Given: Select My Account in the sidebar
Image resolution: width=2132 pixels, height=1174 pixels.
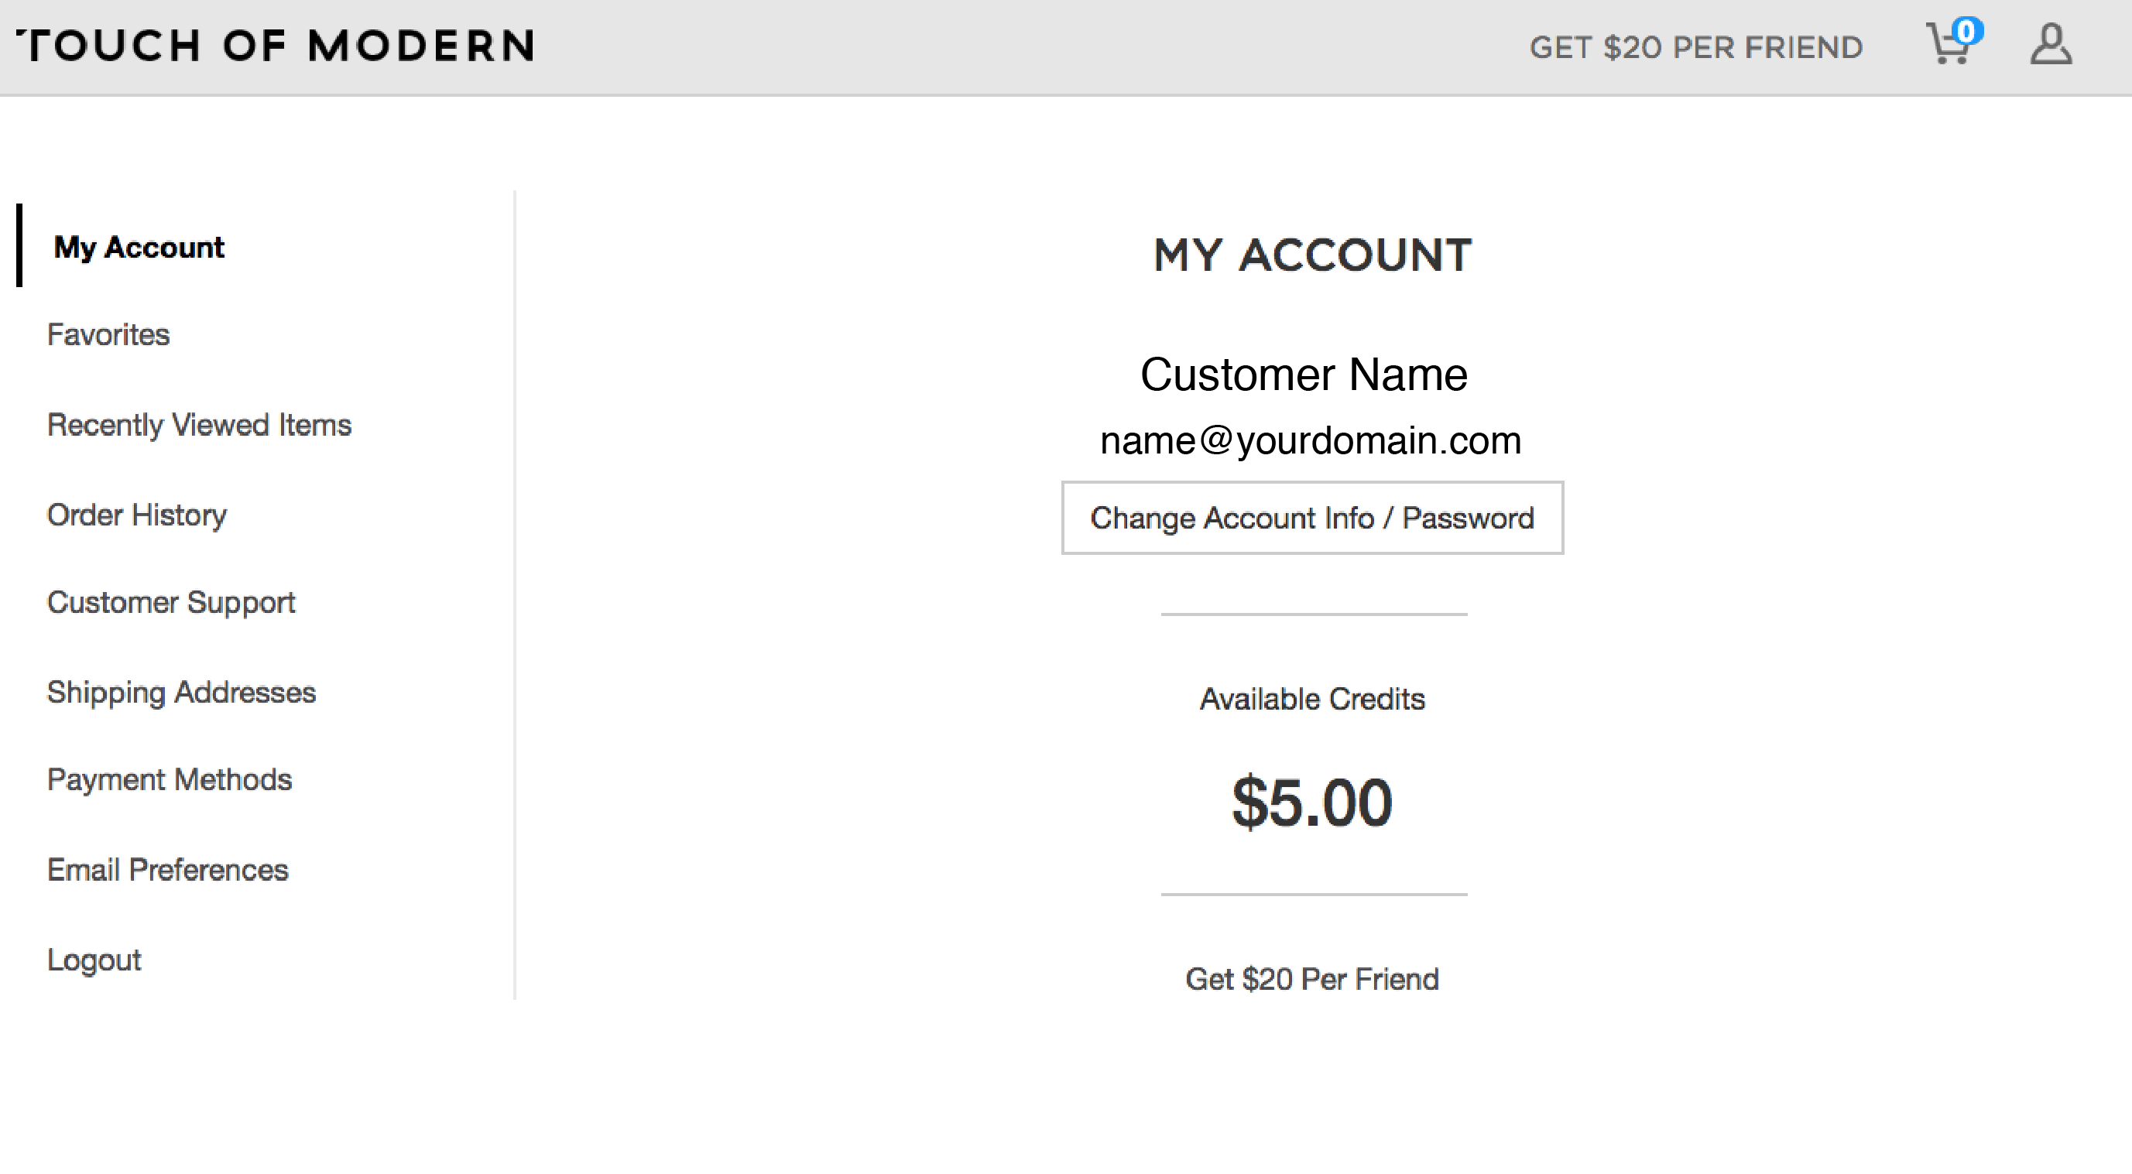Looking at the screenshot, I should [x=139, y=247].
